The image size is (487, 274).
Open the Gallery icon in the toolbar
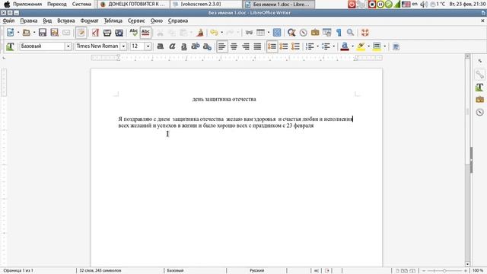point(315,33)
